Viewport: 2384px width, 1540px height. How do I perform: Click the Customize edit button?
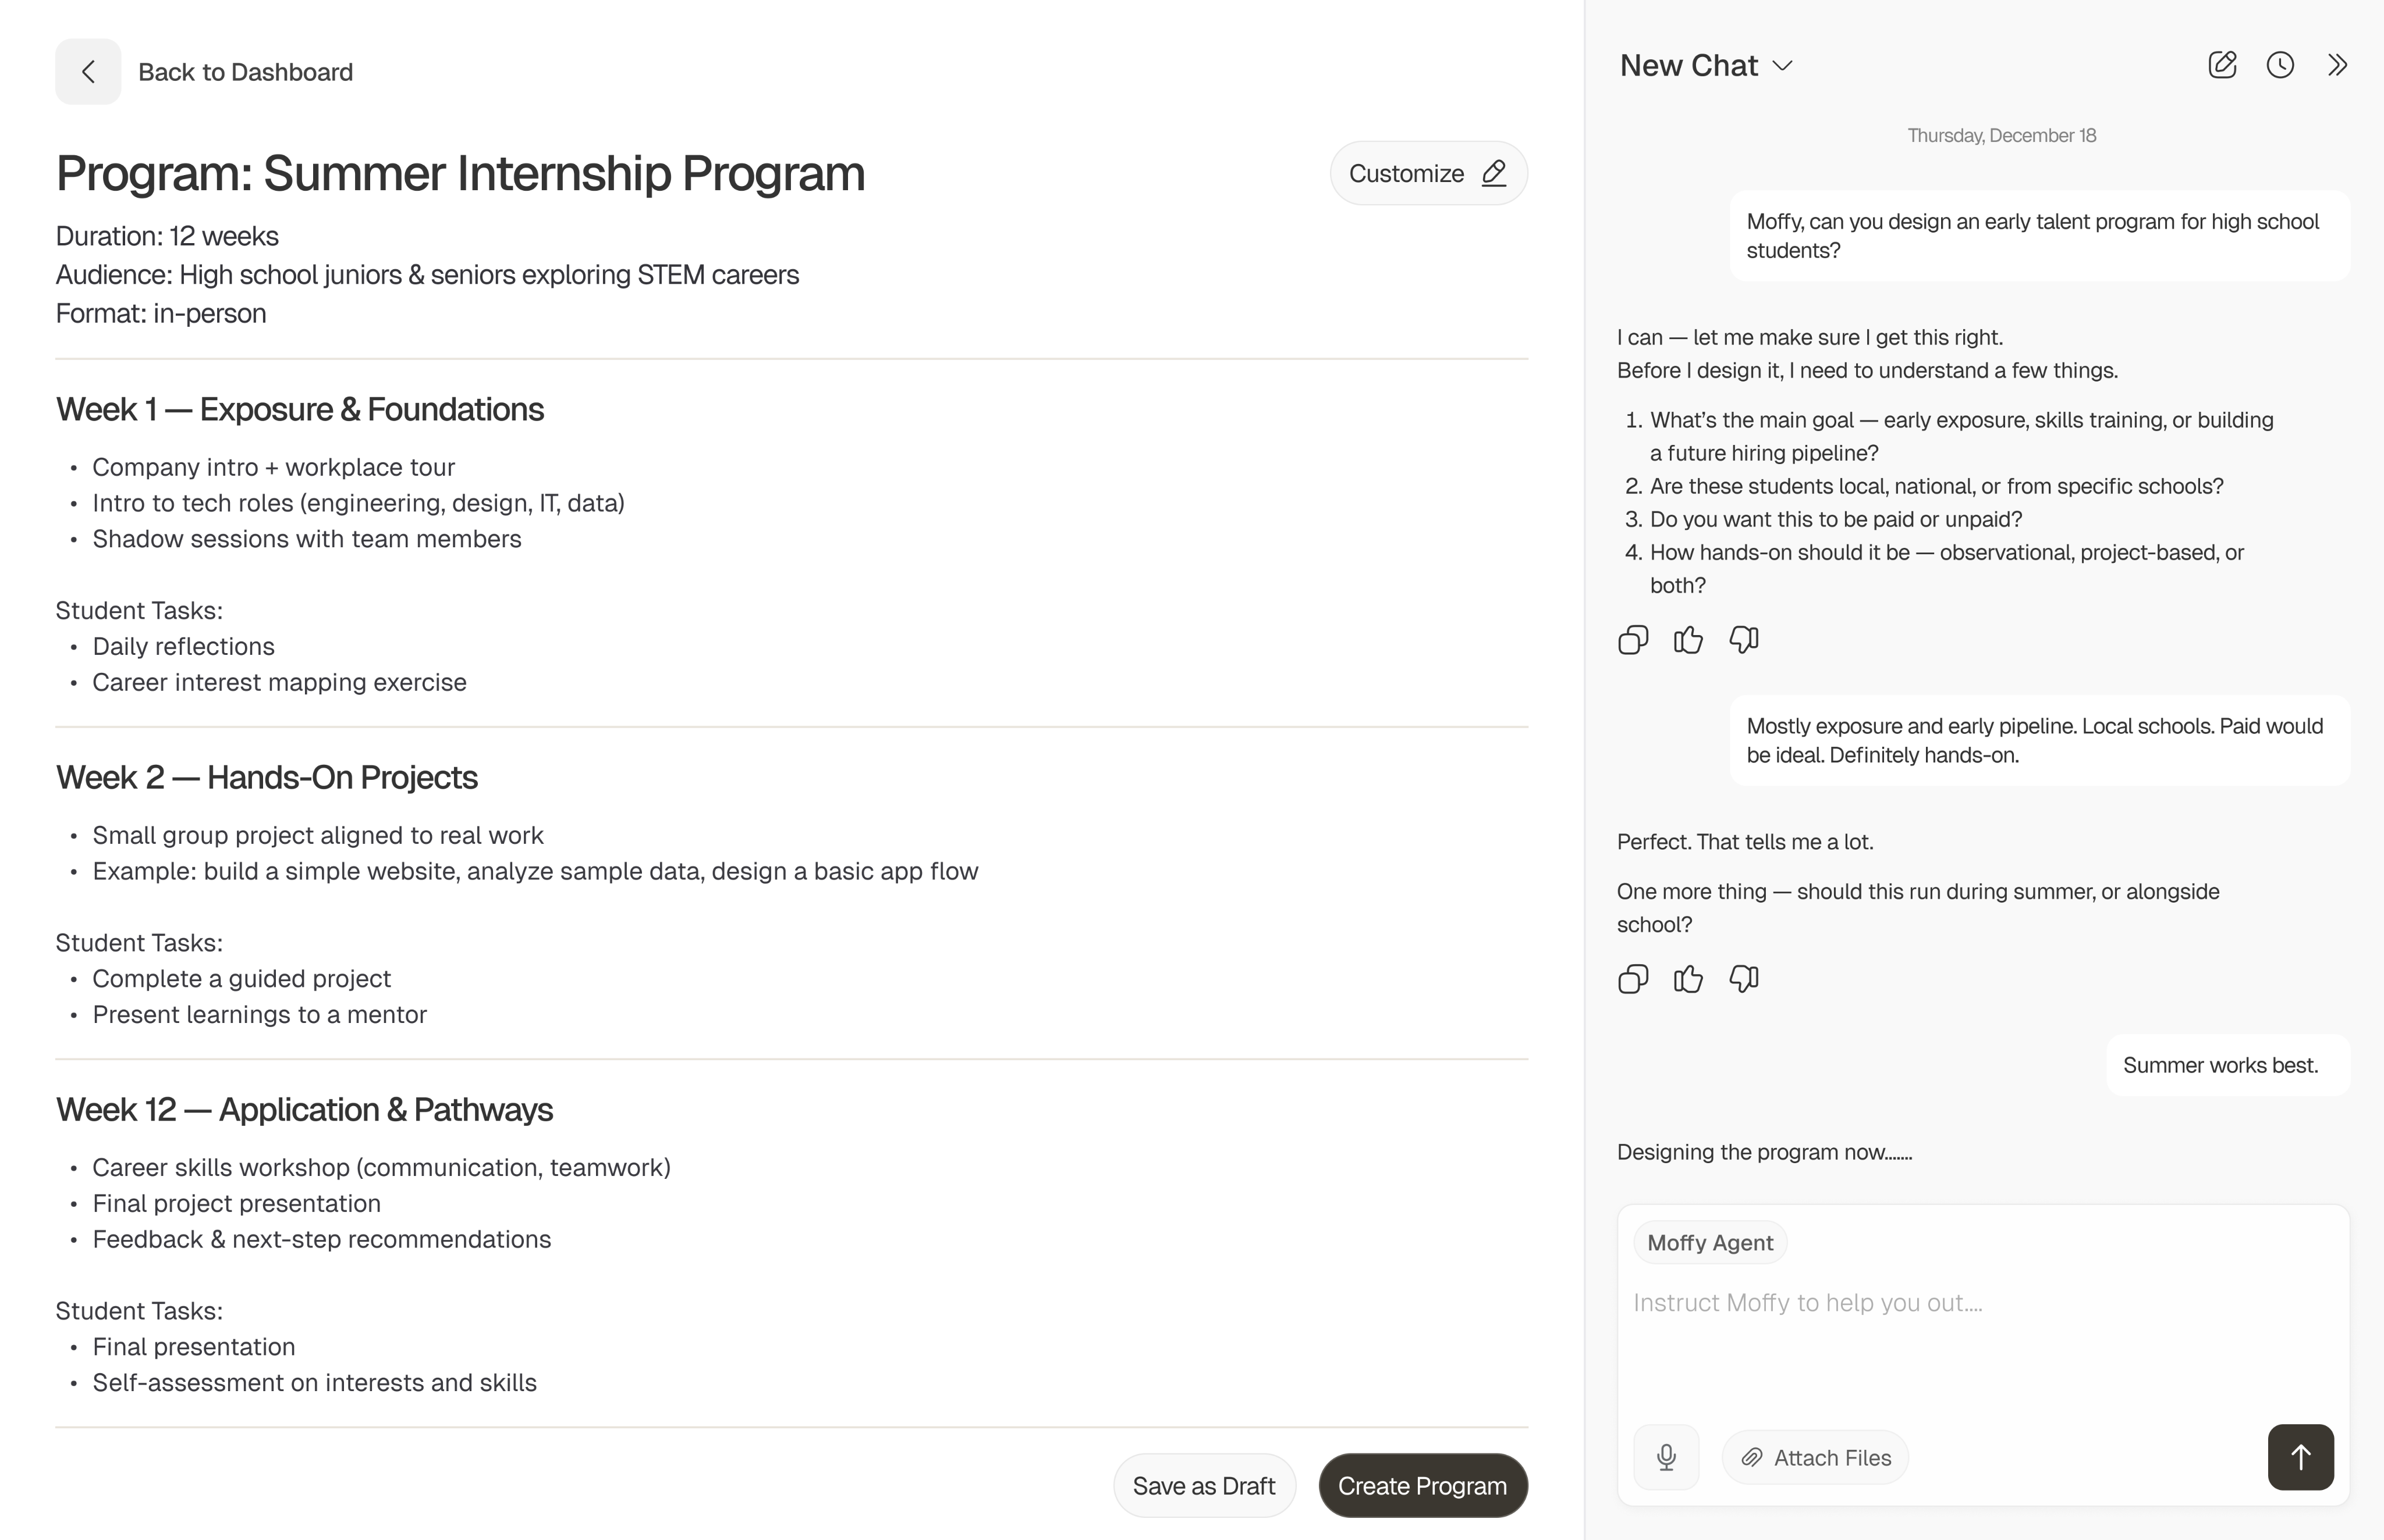coord(1427,173)
